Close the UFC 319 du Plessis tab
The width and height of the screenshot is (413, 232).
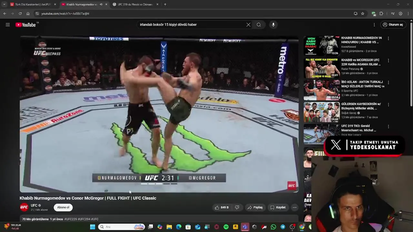point(157,5)
